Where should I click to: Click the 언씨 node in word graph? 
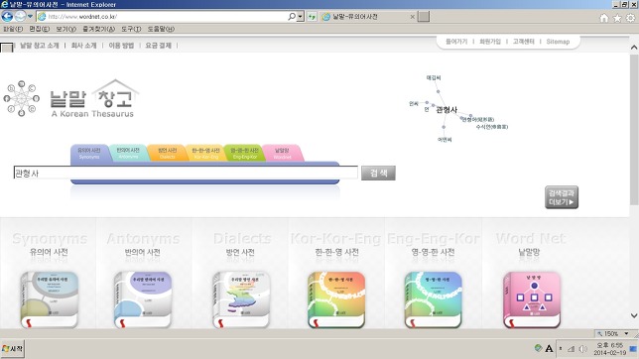click(x=413, y=104)
